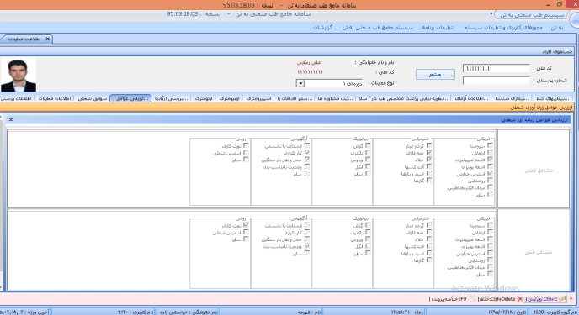Close the اطلاعات معاینات document tab
Image resolution: width=579 pixels, height=315 pixels.
(48, 39)
